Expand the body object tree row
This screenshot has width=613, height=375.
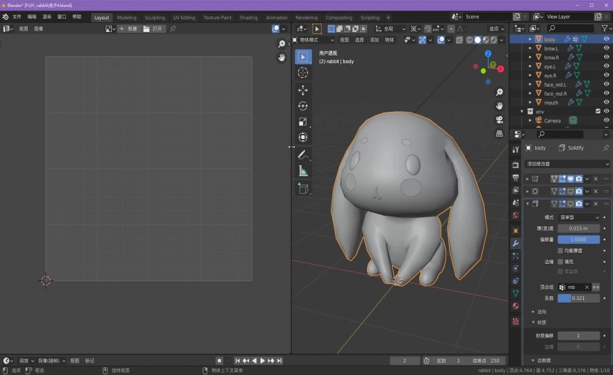[x=530, y=39]
